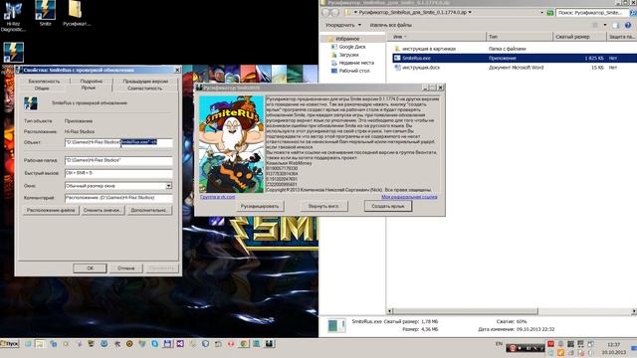Click the red M tray icon
This screenshot has width=637, height=358.
(550, 344)
